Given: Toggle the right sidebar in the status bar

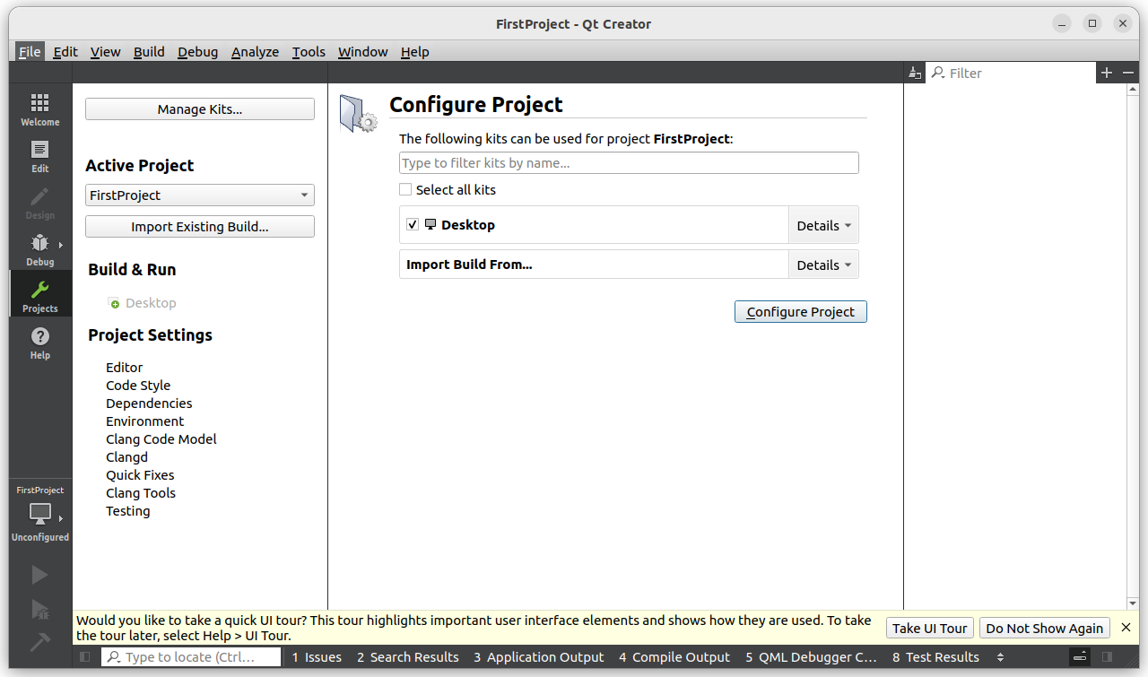Looking at the screenshot, I should coord(1107,657).
